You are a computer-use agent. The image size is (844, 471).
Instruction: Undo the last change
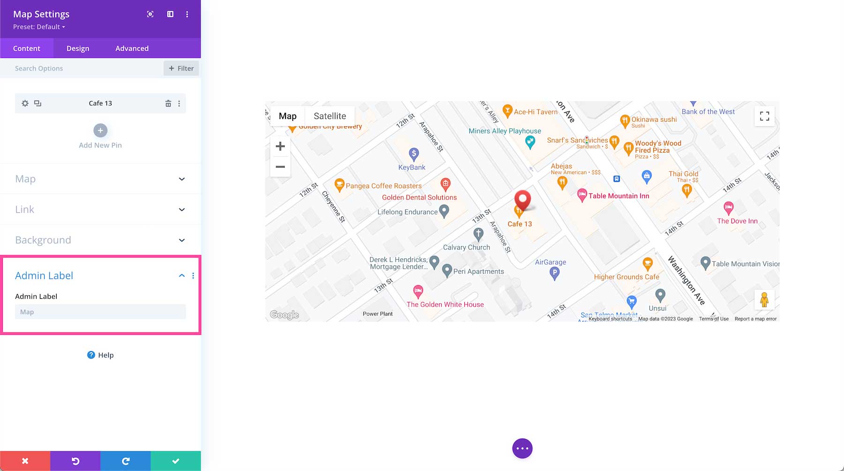click(x=75, y=461)
